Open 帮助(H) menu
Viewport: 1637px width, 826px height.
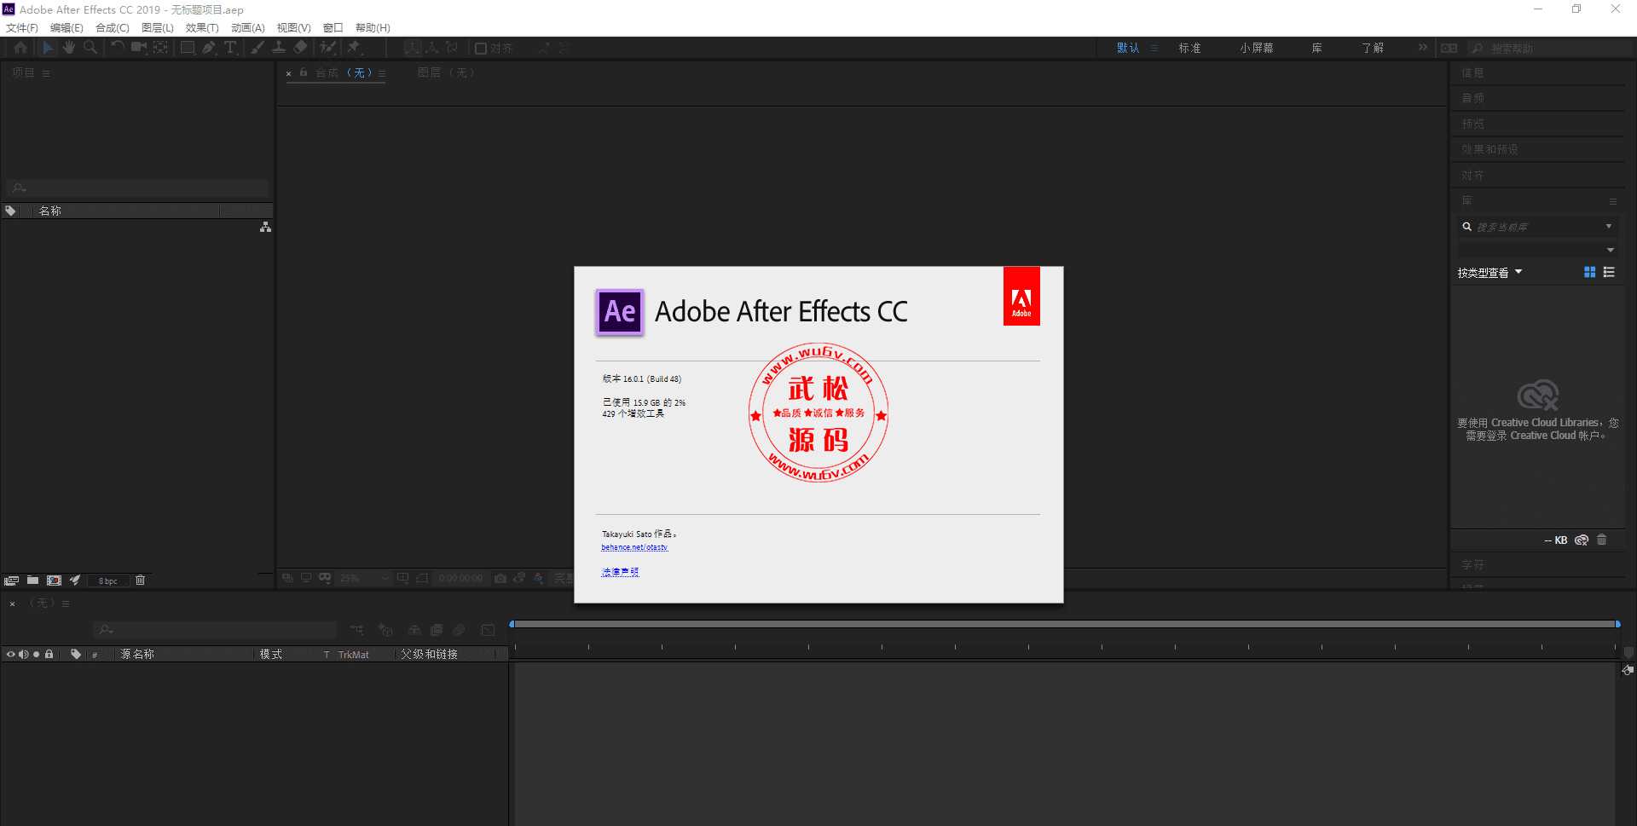coord(373,27)
